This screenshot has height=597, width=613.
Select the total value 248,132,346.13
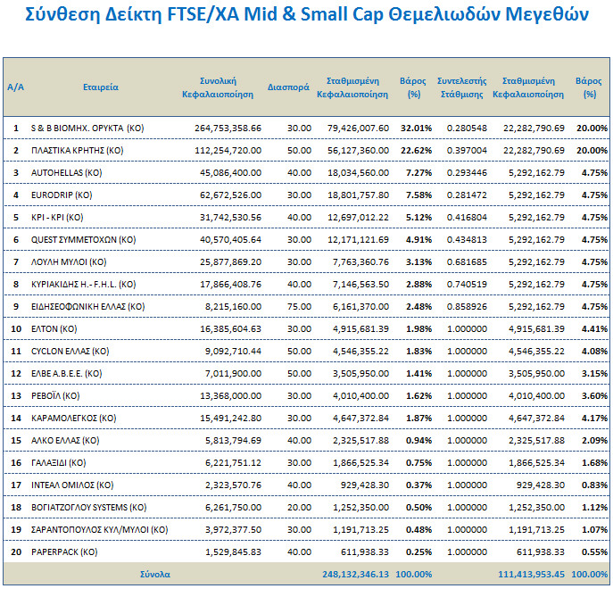355,574
